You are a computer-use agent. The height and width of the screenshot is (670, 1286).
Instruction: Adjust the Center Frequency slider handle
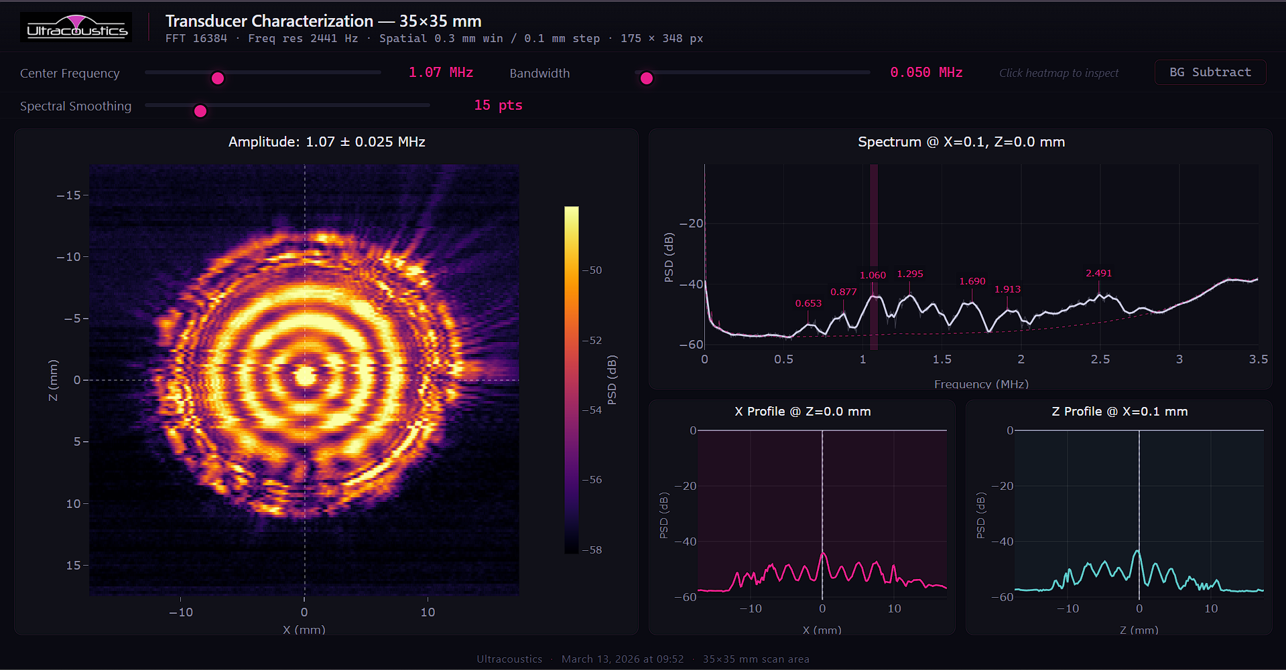click(x=217, y=78)
